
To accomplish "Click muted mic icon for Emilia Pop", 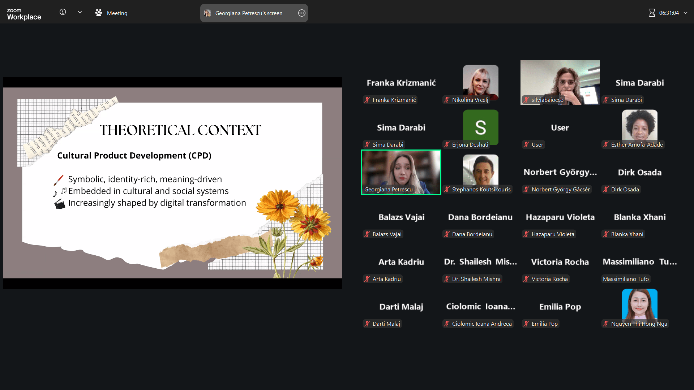I will [x=526, y=324].
